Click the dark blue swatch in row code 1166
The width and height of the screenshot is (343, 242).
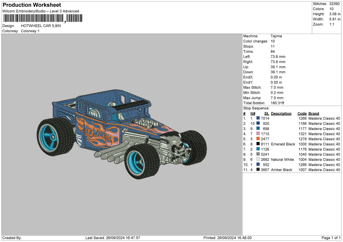tap(258, 124)
